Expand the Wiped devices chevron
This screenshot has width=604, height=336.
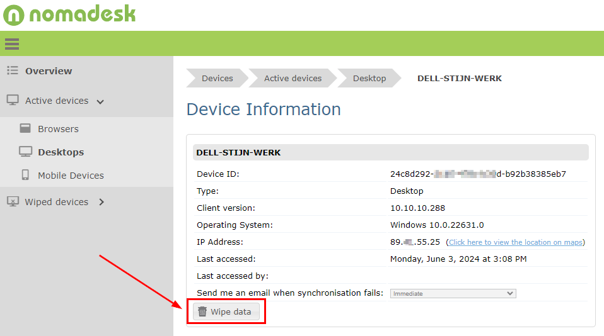102,202
